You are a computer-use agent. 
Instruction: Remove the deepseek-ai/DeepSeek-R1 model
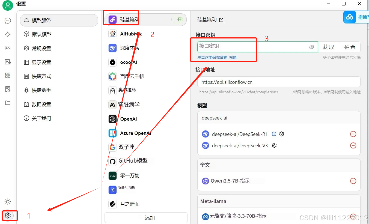click(x=353, y=134)
